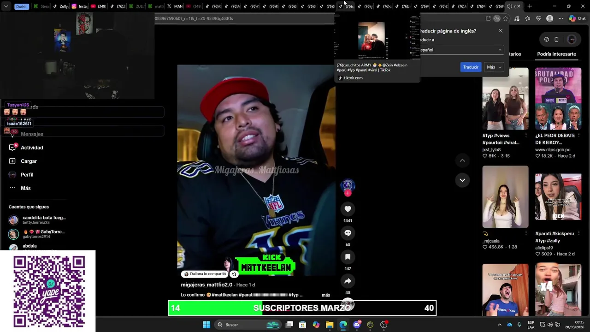The height and width of the screenshot is (332, 590).
Task: Click the taskbar microphone tray icon
Action: coord(519,325)
